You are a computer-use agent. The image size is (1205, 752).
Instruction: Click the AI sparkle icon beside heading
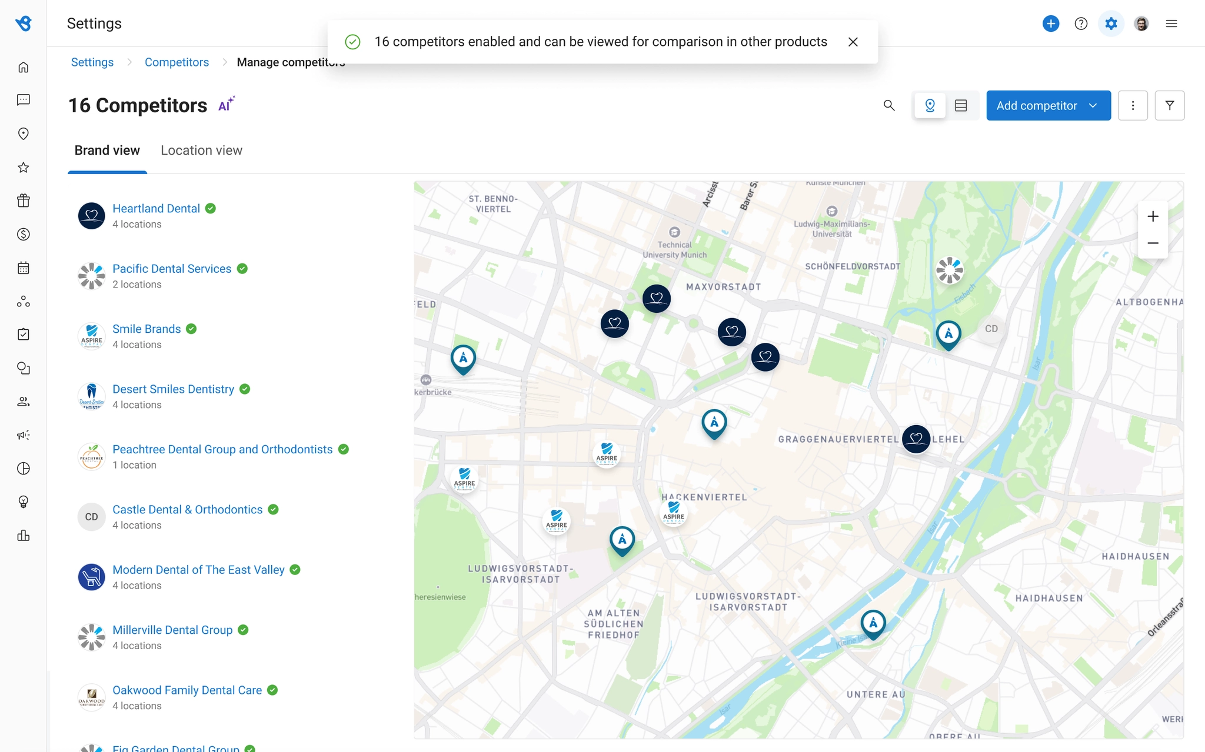[226, 104]
